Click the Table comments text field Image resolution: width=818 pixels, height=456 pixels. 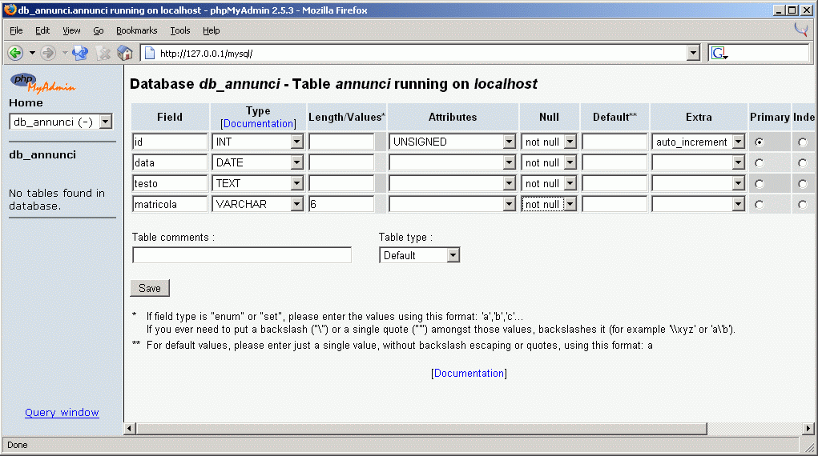tap(241, 255)
